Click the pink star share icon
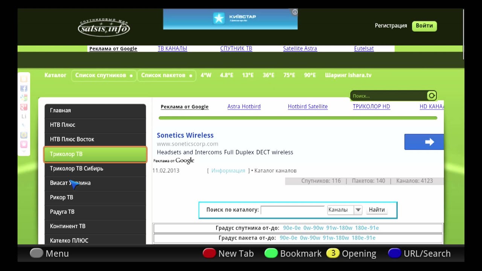The image size is (482, 271). point(24,145)
